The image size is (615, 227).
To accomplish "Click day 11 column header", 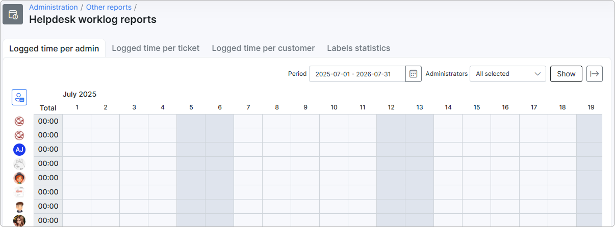I will point(363,107).
